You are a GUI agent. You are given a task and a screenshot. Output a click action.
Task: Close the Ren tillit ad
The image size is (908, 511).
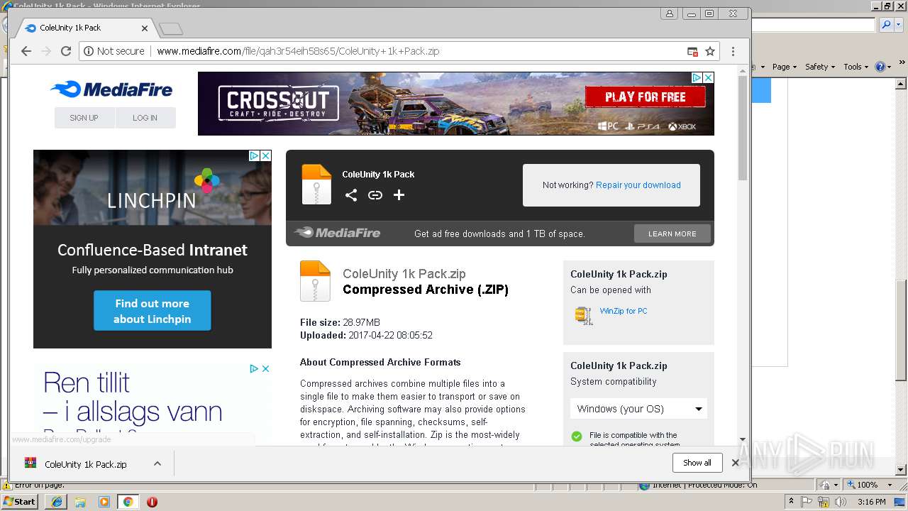click(x=265, y=368)
